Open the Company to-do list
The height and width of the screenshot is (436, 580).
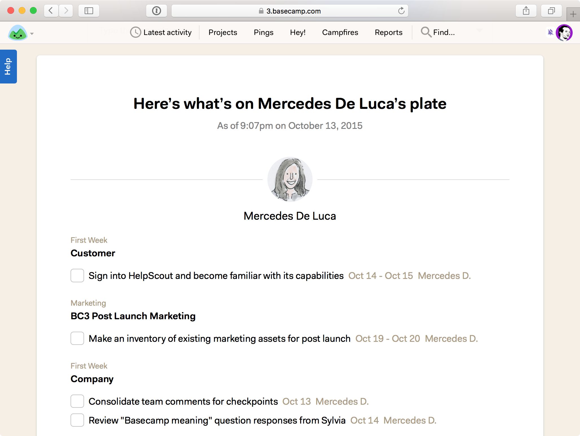(x=92, y=379)
